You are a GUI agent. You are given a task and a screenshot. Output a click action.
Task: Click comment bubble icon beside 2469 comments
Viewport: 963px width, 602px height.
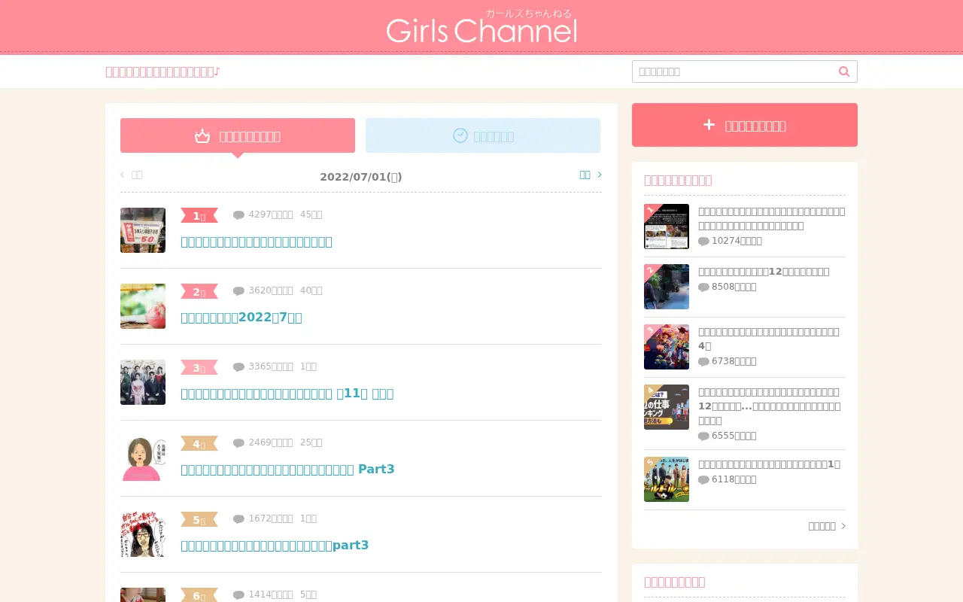point(238,442)
